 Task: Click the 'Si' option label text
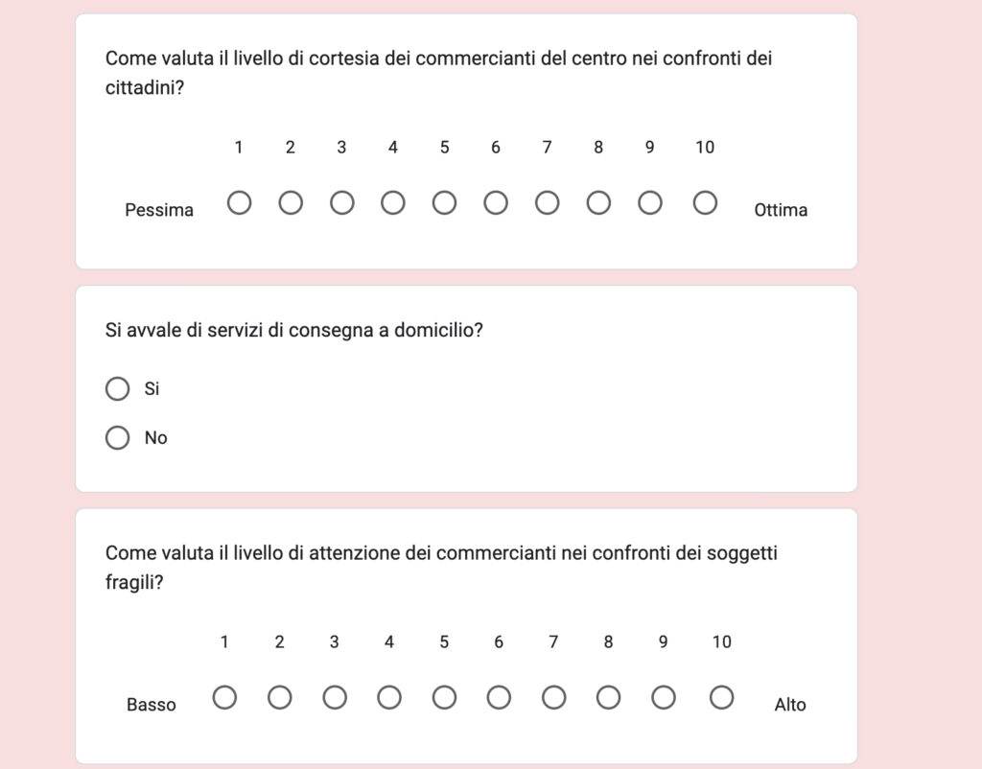(152, 389)
